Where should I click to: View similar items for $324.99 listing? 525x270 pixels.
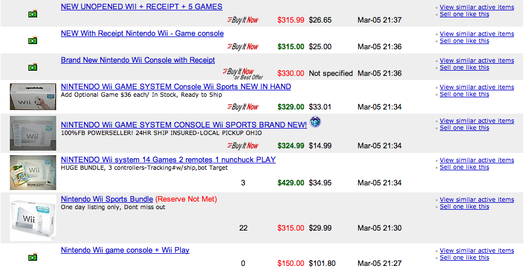477,121
